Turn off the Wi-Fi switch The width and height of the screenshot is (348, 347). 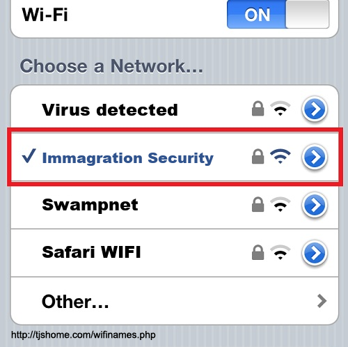point(278,14)
